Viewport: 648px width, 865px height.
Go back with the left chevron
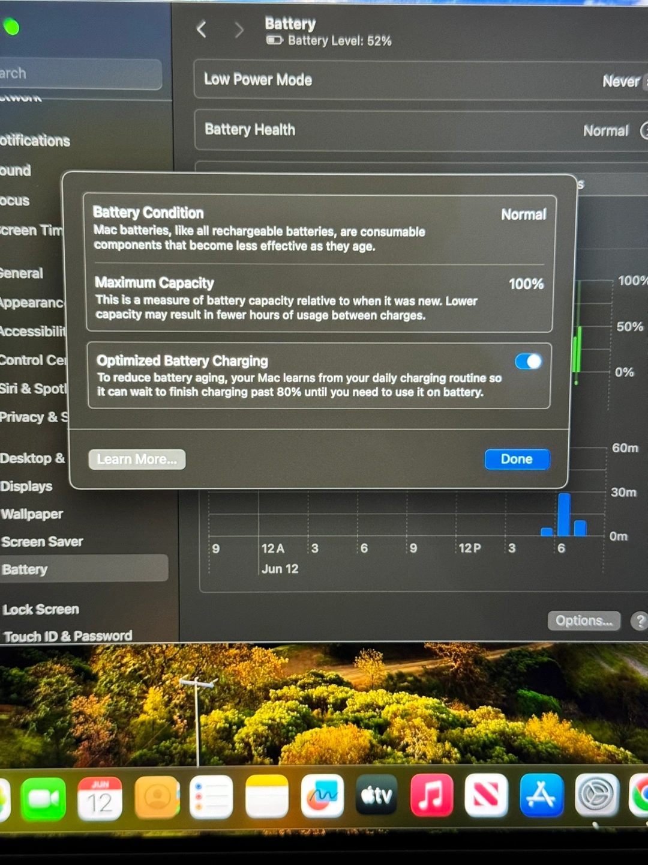[202, 29]
